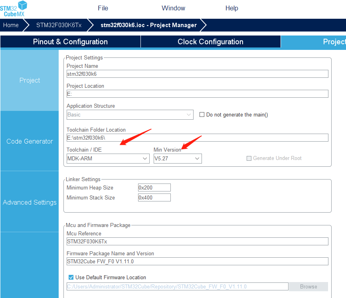The height and width of the screenshot is (298, 346).
Task: Click the firmware repository path field
Action: 178,286
